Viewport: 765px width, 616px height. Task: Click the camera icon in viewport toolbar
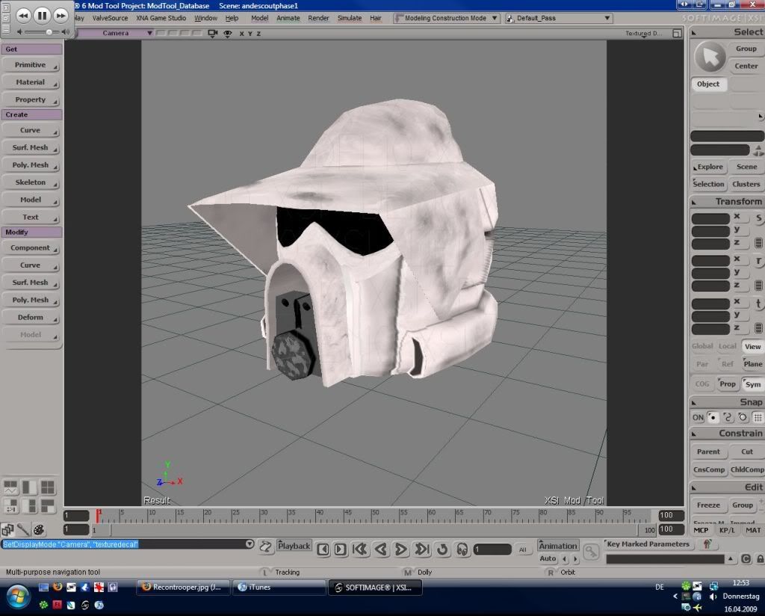pos(212,33)
